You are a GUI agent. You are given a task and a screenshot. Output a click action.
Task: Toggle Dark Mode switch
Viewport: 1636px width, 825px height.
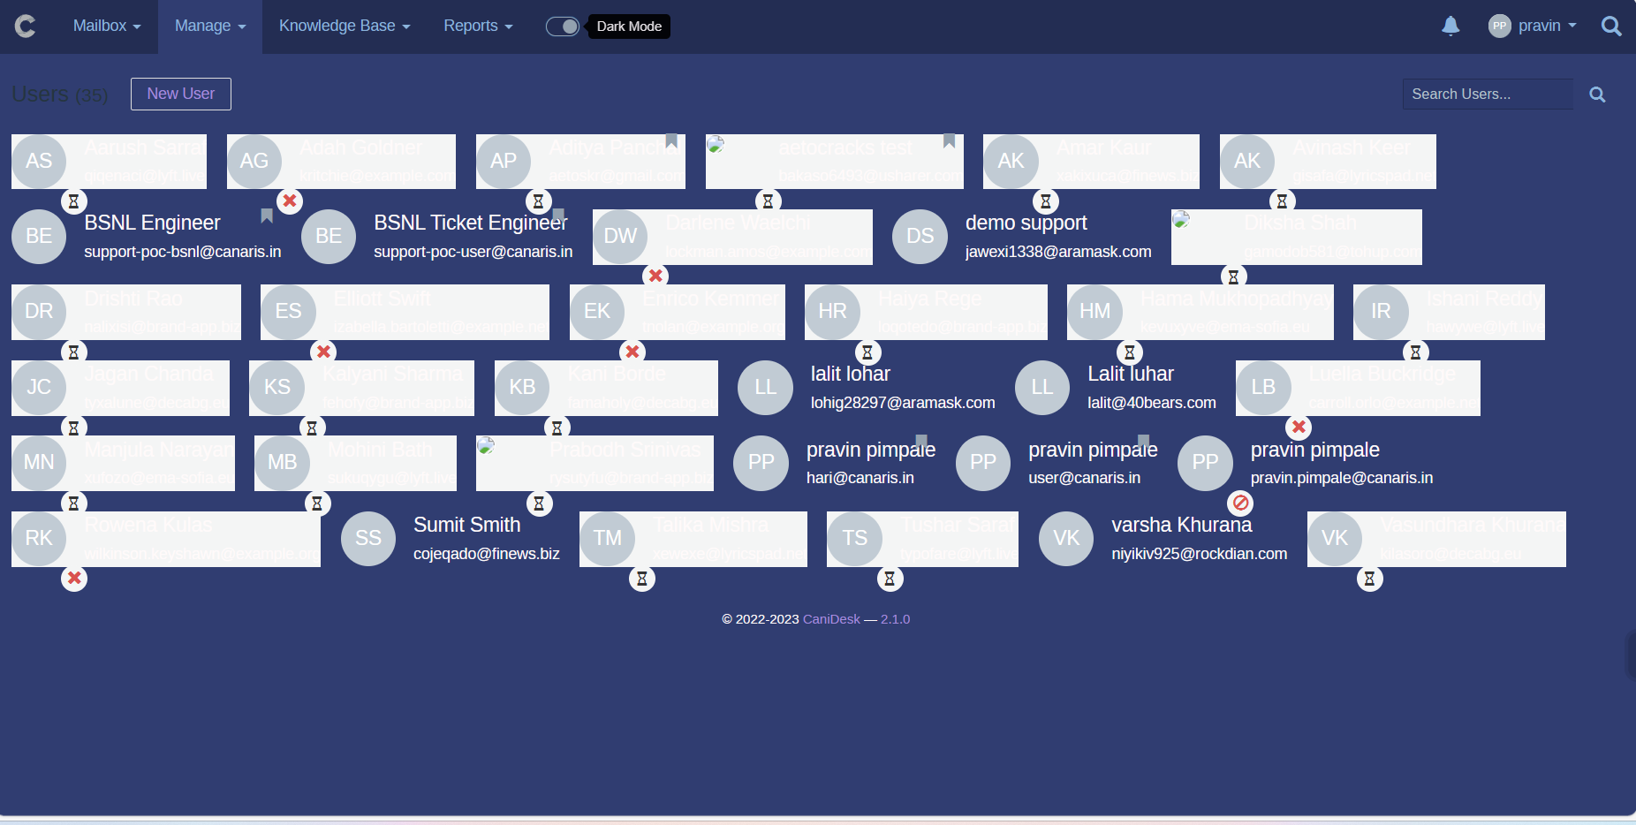pyautogui.click(x=563, y=26)
